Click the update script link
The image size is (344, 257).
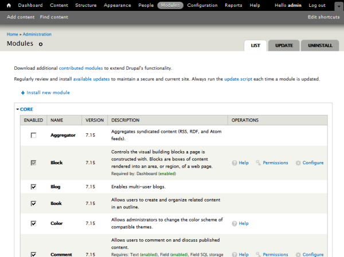241,79
